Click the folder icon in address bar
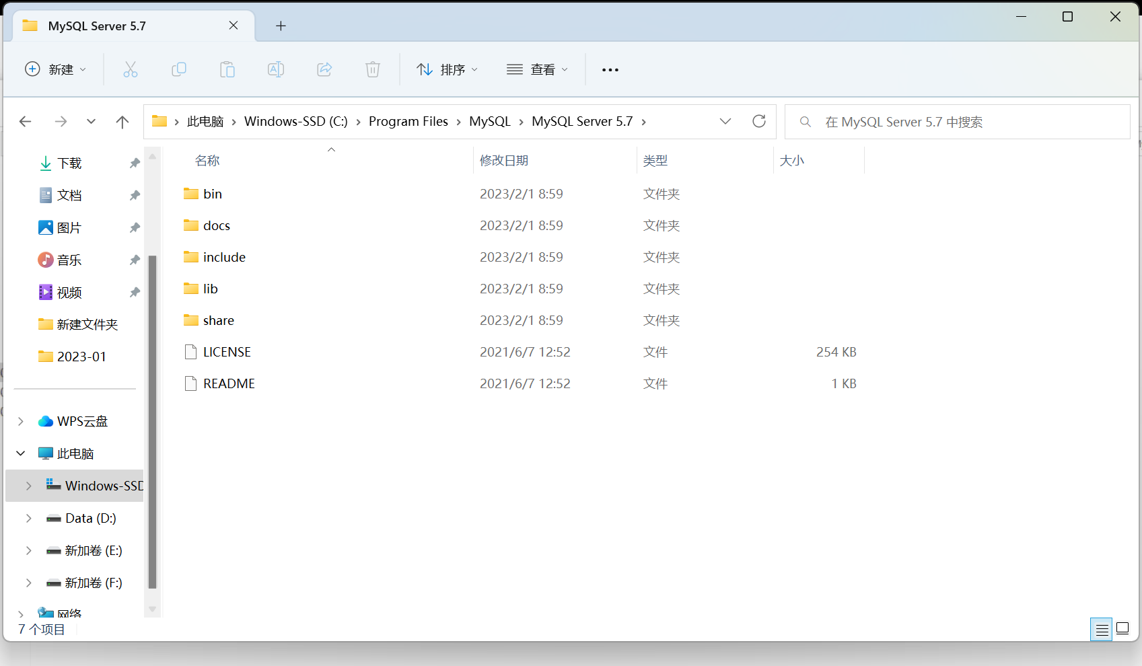The height and width of the screenshot is (666, 1142). click(x=159, y=121)
